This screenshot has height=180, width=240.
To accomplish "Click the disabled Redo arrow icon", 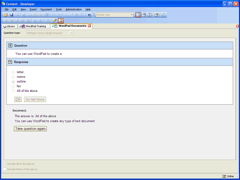I will coord(59,15).
